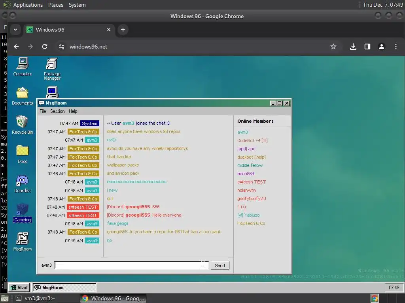
Task: Expand the Chrome tab search dropdown
Action: click(15, 30)
